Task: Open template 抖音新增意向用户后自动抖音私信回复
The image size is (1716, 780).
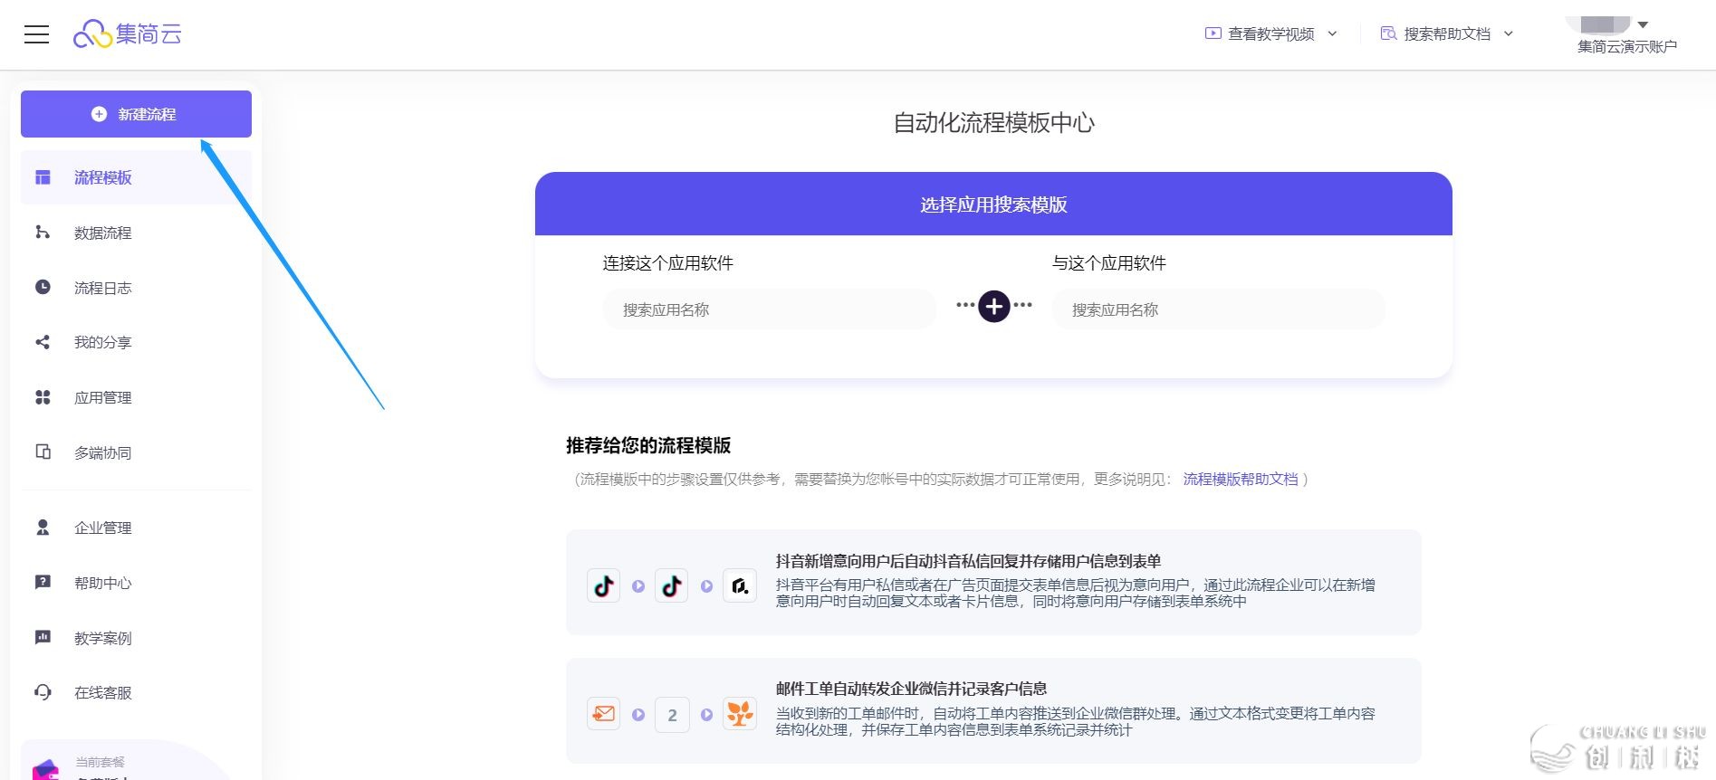Action: pyautogui.click(x=993, y=582)
